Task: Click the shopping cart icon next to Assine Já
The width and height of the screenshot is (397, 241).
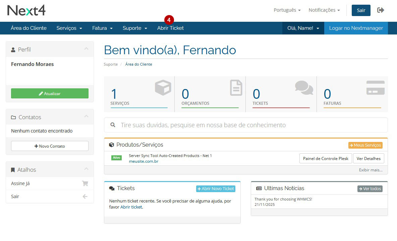Action: point(85,183)
